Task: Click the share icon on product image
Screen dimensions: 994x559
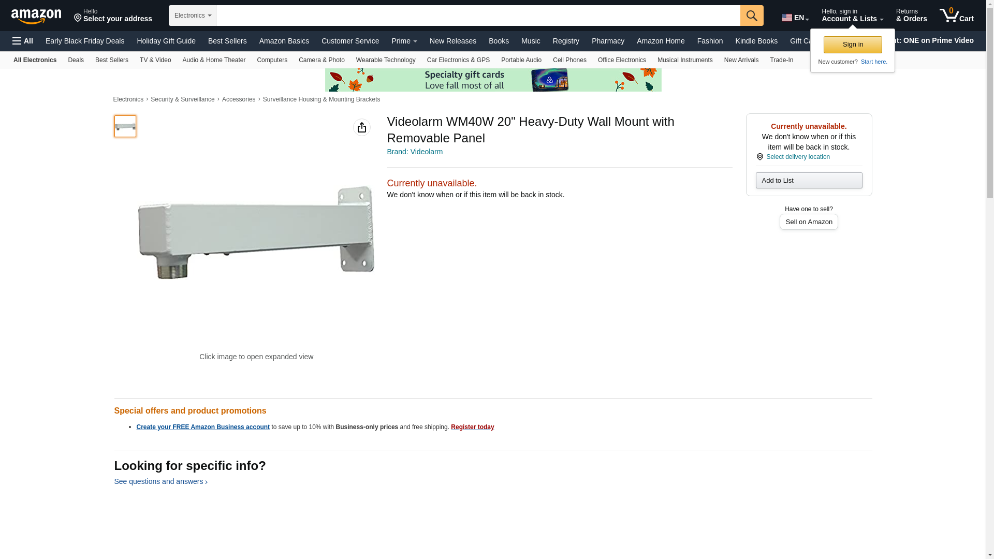Action: [361, 127]
